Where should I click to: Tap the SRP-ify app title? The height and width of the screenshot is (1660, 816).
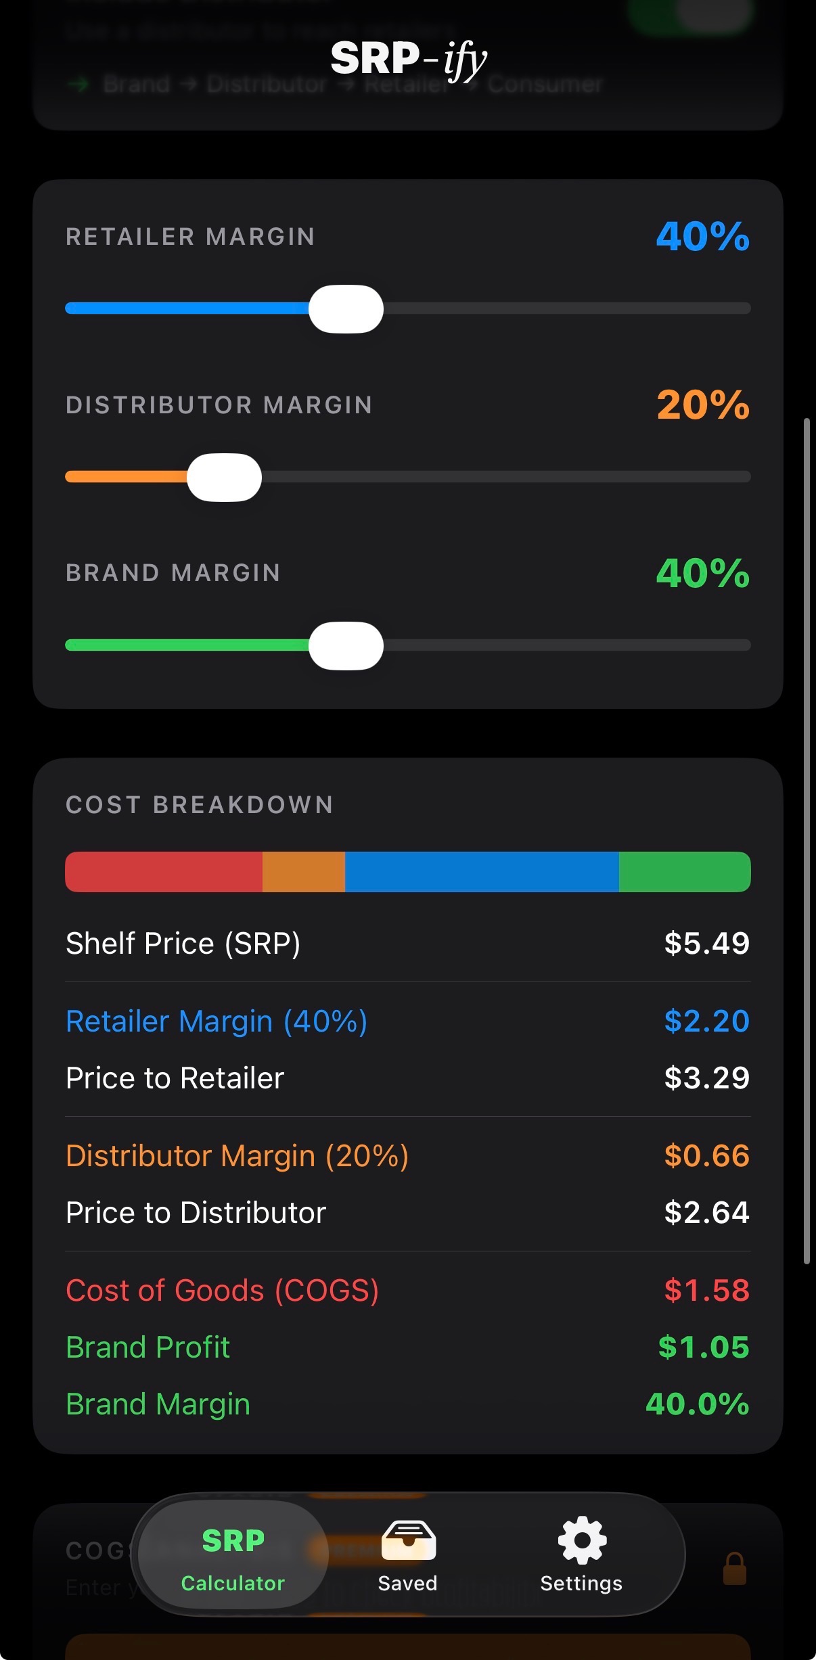(408, 60)
